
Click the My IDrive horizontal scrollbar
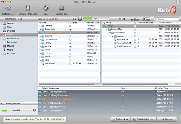tap(135, 84)
